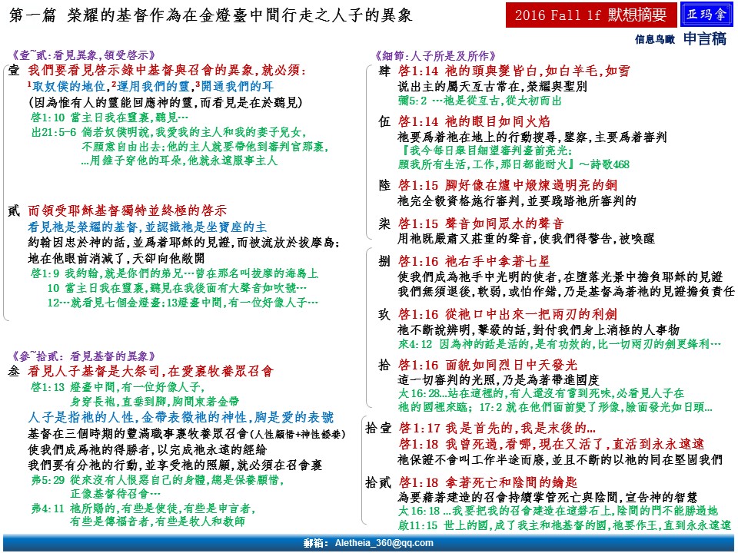Image resolution: width=738 pixels, height=553 pixels.
Task: Select section header 《壹~貳:看見異象,領受啟示》
Action: click(84, 55)
